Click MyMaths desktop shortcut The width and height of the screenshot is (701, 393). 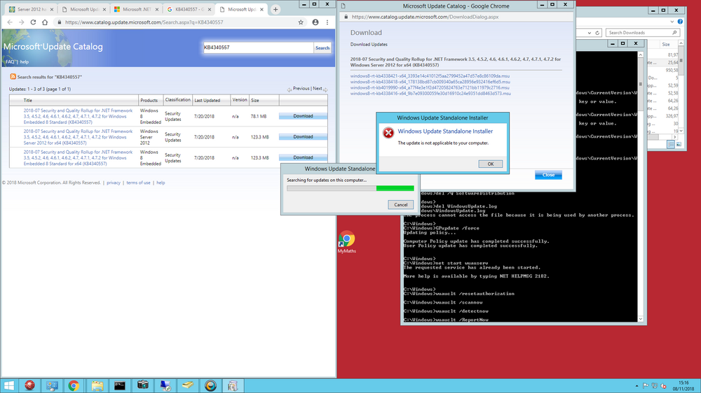[346, 242]
